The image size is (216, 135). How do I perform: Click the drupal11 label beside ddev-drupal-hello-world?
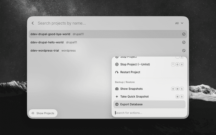(x=72, y=42)
